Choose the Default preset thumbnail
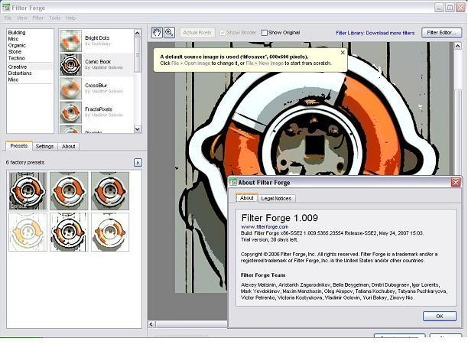Image resolution: width=468 pixels, height=351 pixels. (x=28, y=190)
